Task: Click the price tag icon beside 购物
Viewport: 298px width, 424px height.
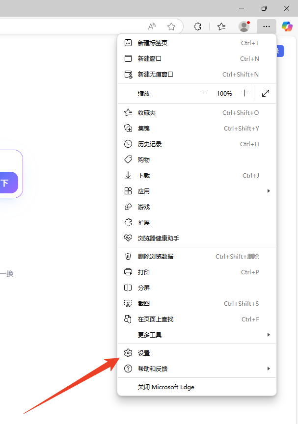Action: [128, 159]
